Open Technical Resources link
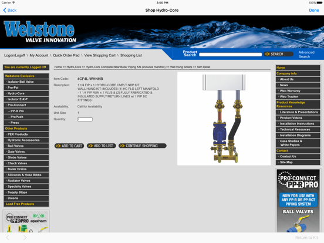324x243 pixels. [298, 129]
